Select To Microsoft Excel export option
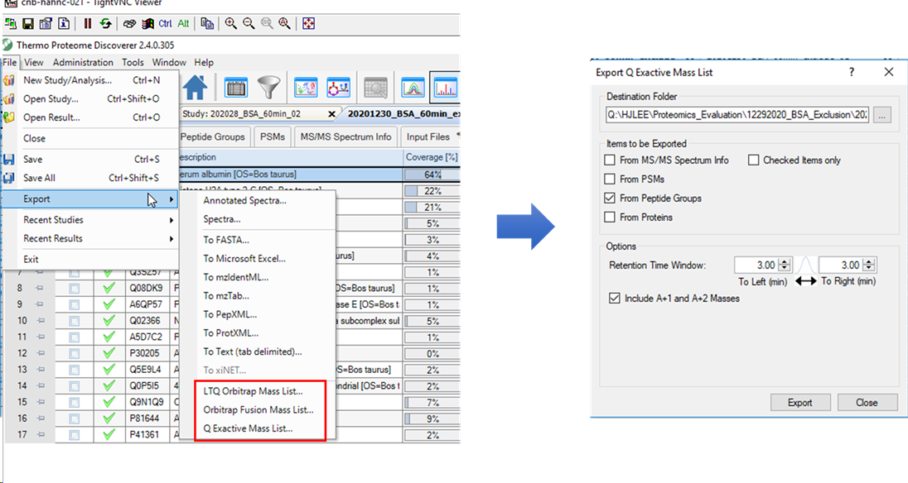Image resolution: width=908 pixels, height=483 pixels. click(x=244, y=259)
